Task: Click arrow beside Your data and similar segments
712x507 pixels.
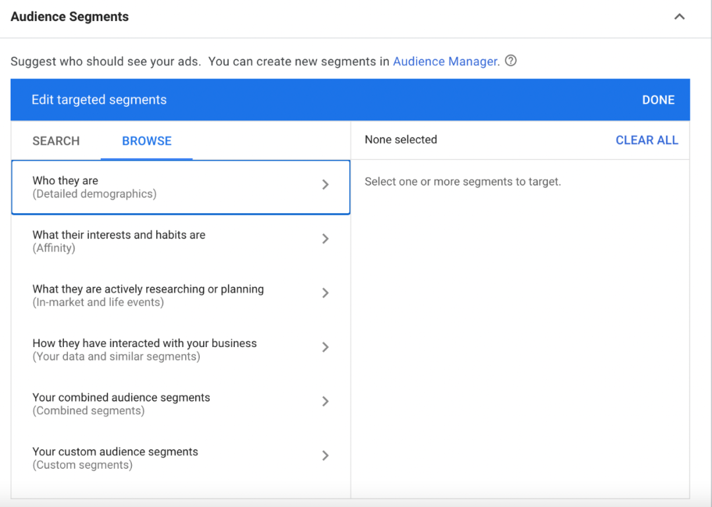Action: click(x=325, y=347)
